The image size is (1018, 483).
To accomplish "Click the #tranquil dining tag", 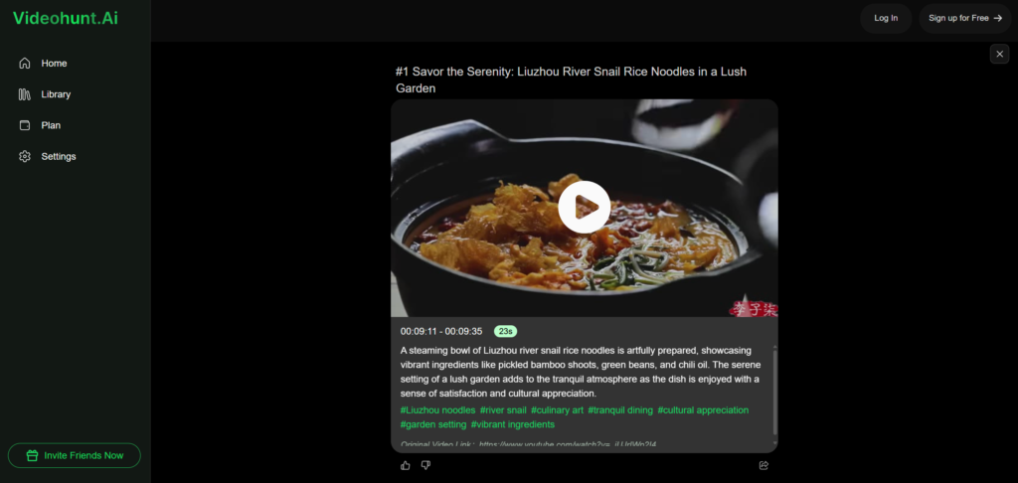I will click(x=620, y=410).
